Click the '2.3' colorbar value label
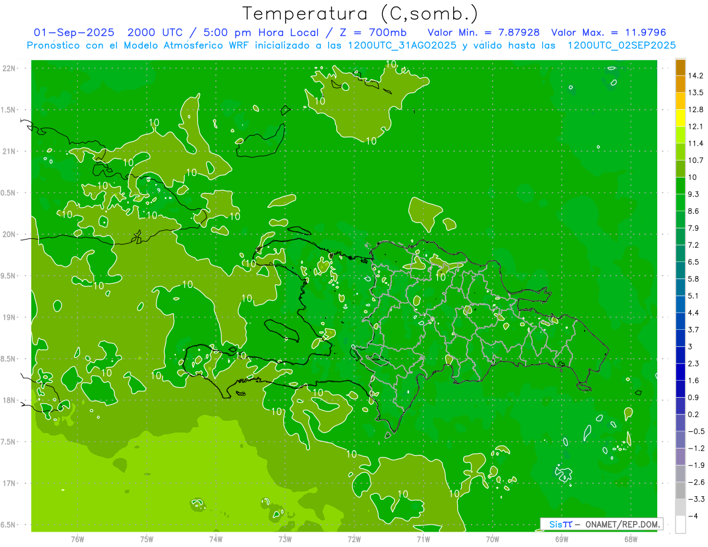This screenshot has height=547, width=708. 693,363
